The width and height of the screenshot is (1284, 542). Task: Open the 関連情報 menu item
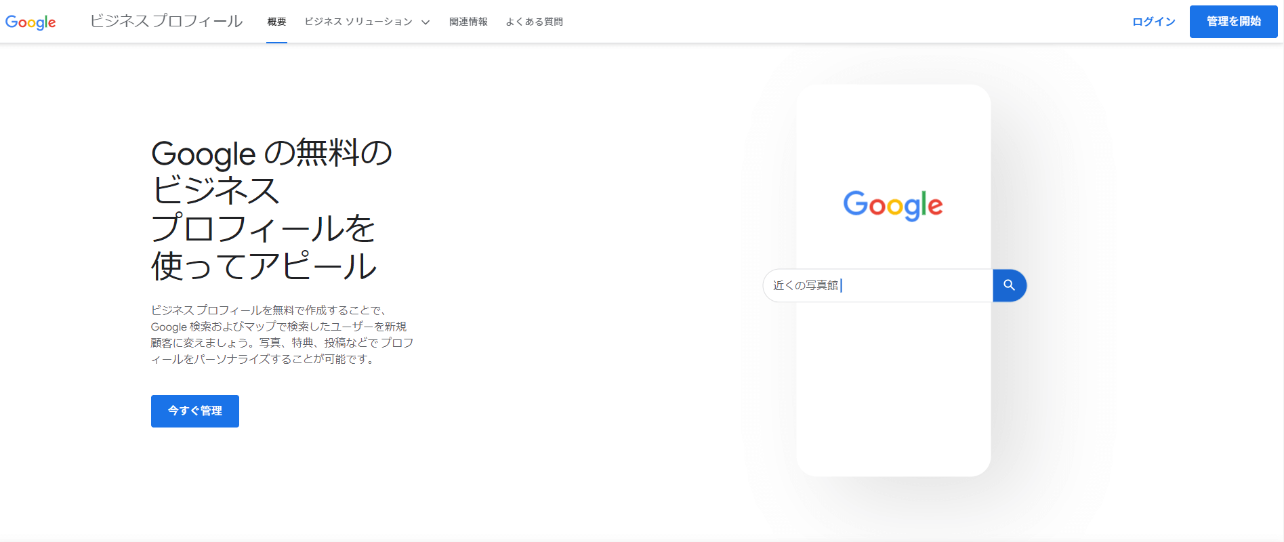[468, 22]
